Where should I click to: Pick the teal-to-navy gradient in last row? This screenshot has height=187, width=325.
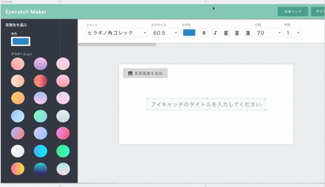[x=40, y=169]
